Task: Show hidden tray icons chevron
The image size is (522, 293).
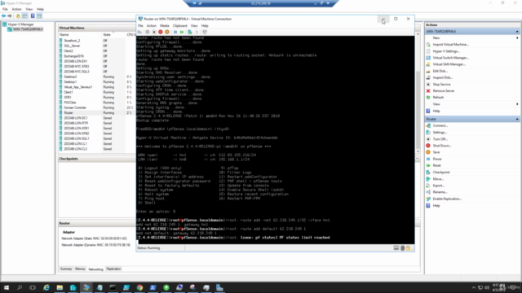Action: tap(474, 287)
